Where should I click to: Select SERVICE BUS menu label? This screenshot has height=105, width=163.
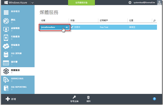point(17,79)
